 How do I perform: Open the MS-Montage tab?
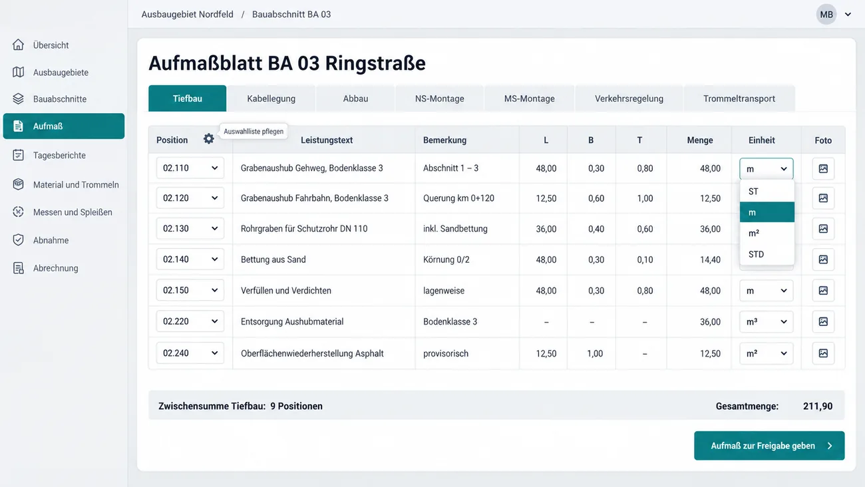[530, 98]
